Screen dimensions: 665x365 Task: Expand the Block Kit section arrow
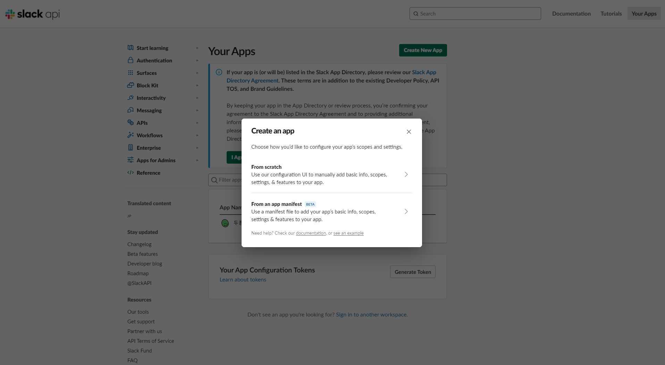pos(197,85)
